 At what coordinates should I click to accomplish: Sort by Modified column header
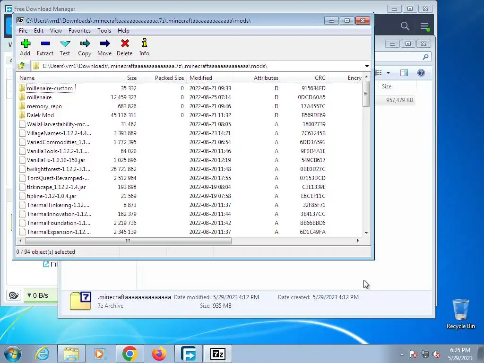pos(210,78)
